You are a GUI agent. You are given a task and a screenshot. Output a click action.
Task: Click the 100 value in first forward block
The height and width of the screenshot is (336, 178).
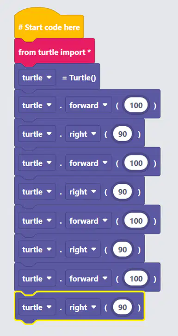136,105
